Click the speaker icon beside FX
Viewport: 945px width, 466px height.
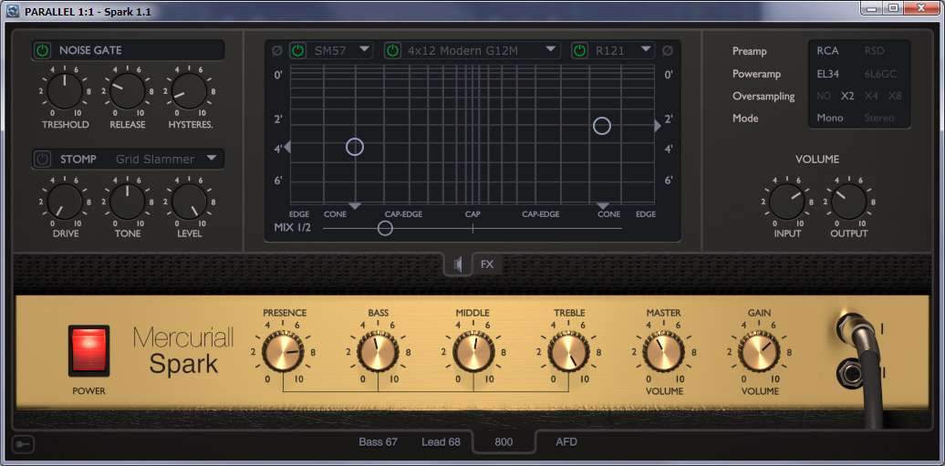point(459,264)
